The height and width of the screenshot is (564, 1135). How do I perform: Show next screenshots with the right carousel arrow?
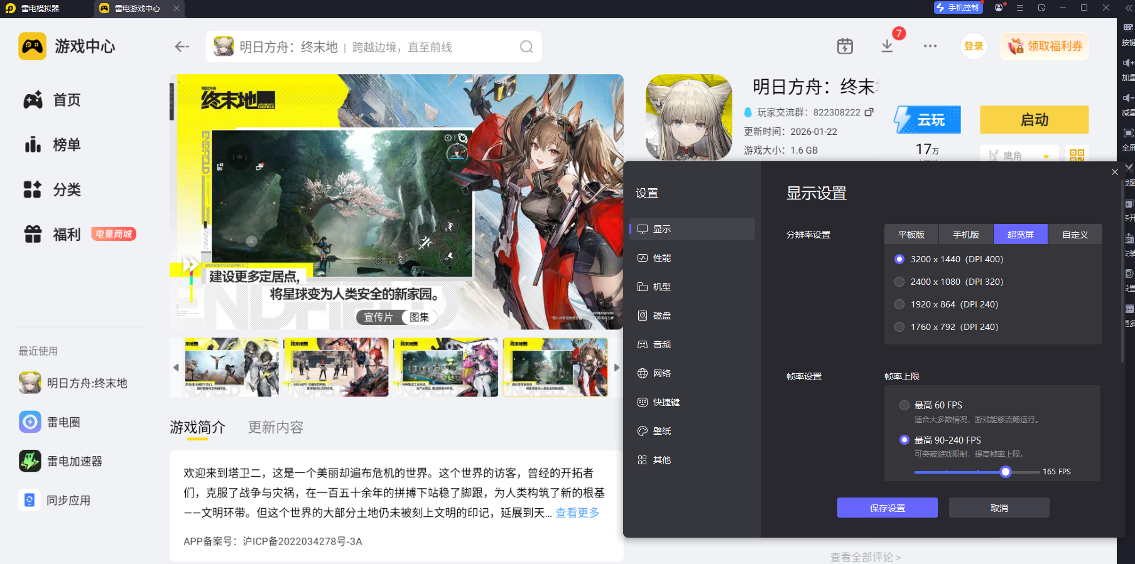617,368
